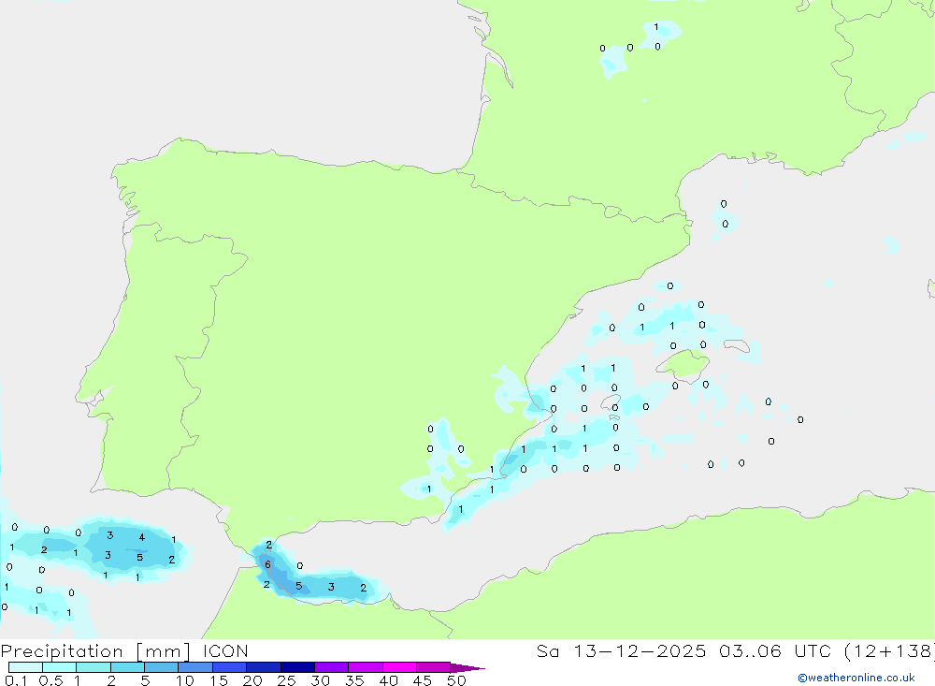Click the '40' legend scale label
This screenshot has width=935, height=686.
coord(389,680)
